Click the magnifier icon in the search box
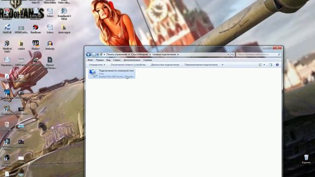This screenshot has width=315, height=177. 279,55
